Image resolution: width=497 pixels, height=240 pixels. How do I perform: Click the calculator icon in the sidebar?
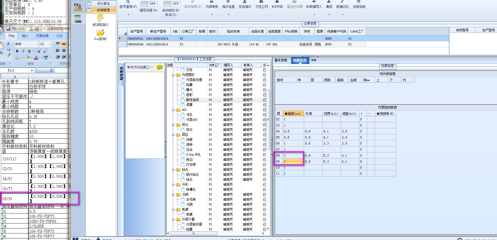[78, 19]
